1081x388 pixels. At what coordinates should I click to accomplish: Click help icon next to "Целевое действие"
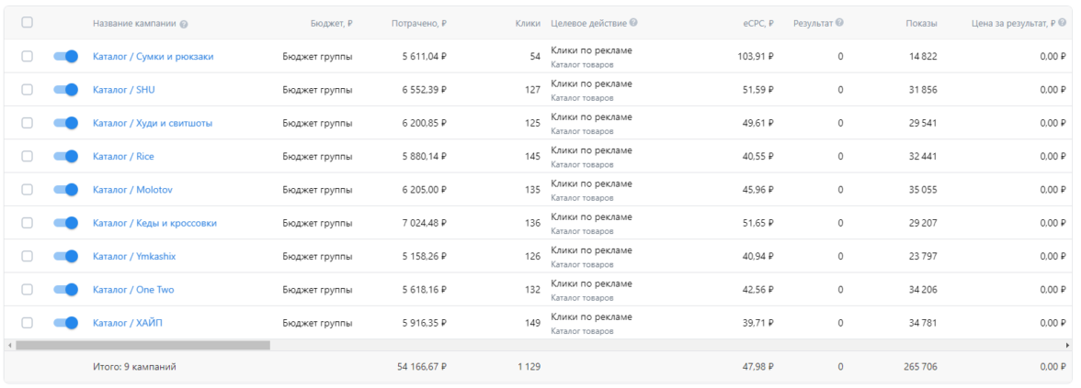pos(633,23)
